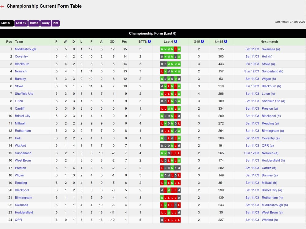Click the England flag icon beside the title
Viewport: 306px width, 229px height.
[x=2, y=6]
